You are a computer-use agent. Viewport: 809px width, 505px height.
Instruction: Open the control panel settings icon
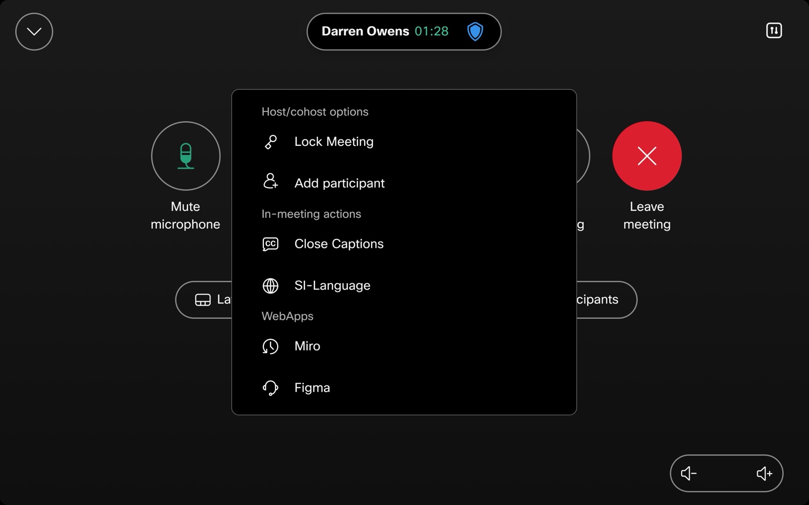tap(774, 31)
